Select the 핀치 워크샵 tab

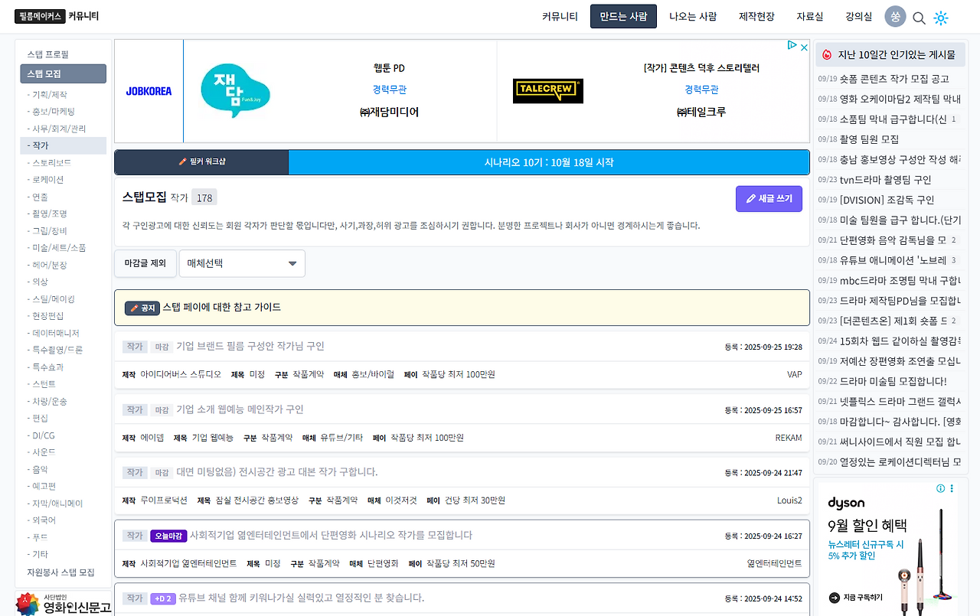(201, 161)
